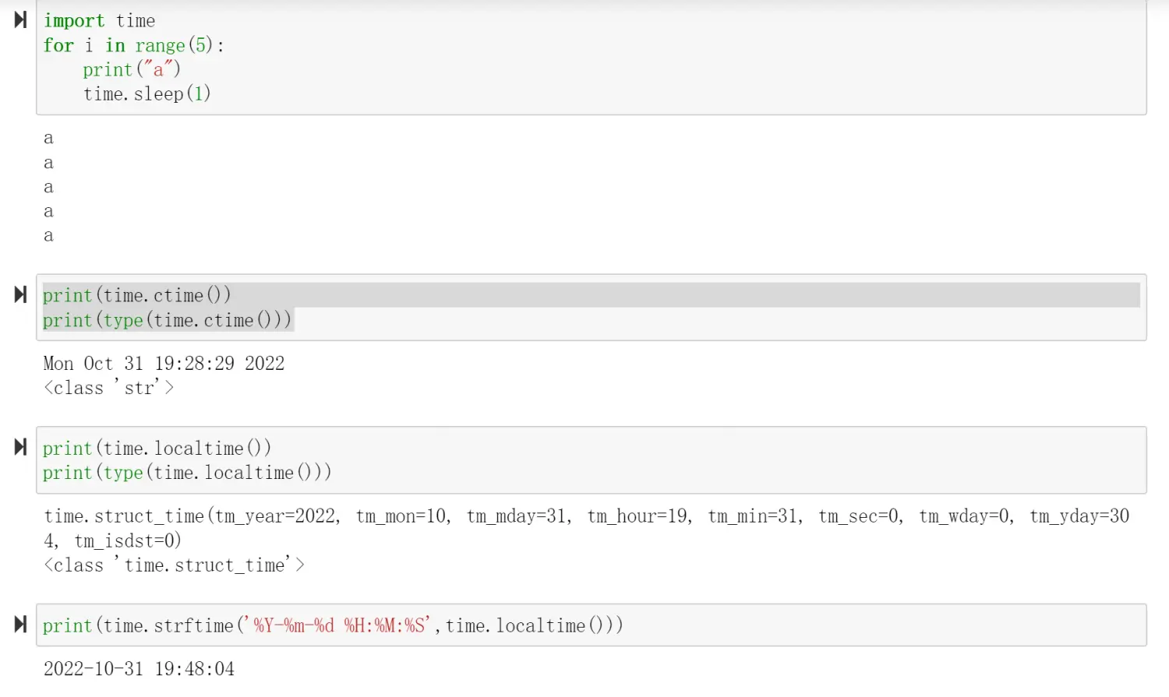This screenshot has width=1169, height=697.
Task: Click the '%Y-%m-%d %H:%M:%S' format string
Action: (x=340, y=626)
